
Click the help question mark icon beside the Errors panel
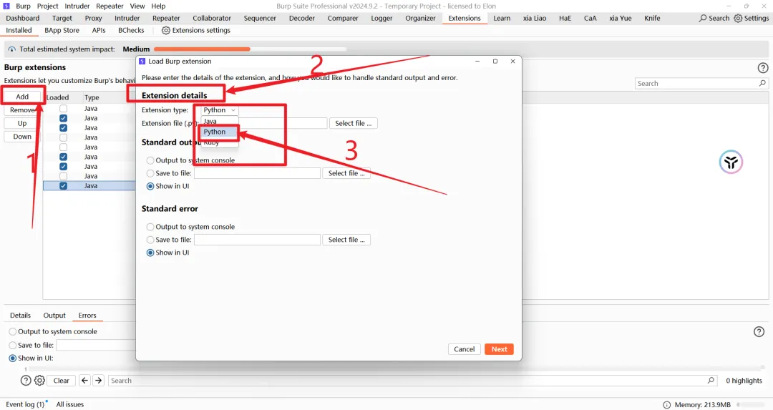coord(759,331)
